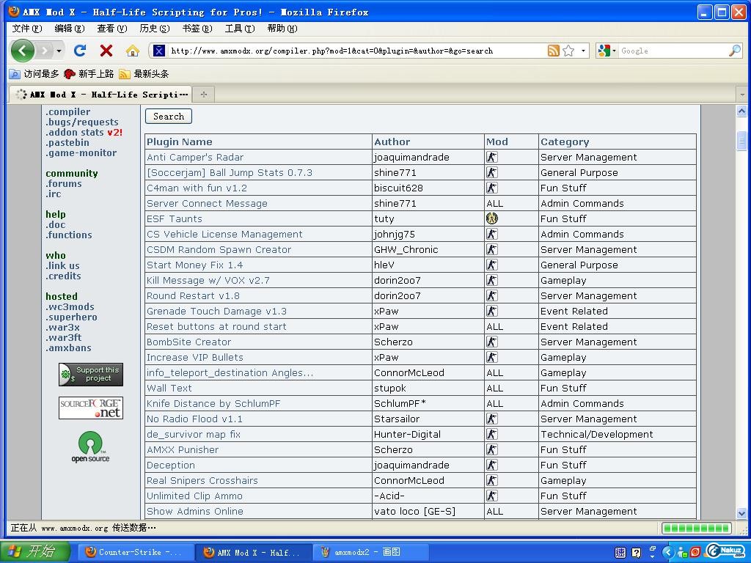This screenshot has width=751, height=563.
Task: Open the 文件 menu
Action: [27, 29]
